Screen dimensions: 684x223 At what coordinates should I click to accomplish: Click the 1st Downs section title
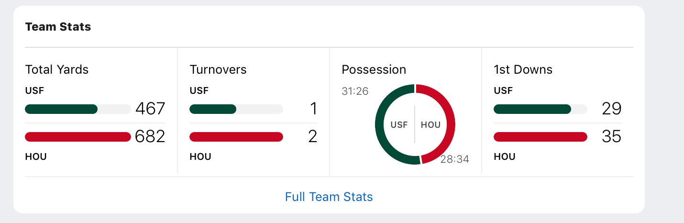523,69
